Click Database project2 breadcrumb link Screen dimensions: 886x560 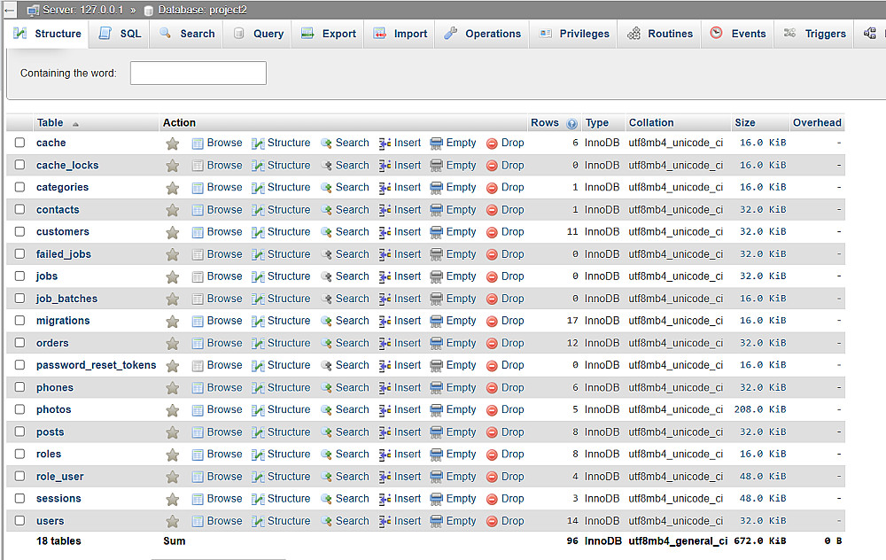202,10
